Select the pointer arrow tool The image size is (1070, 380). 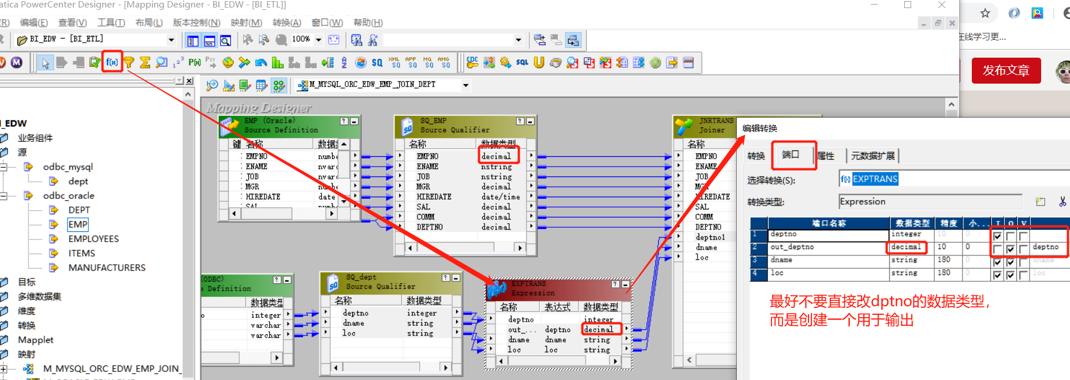point(45,62)
